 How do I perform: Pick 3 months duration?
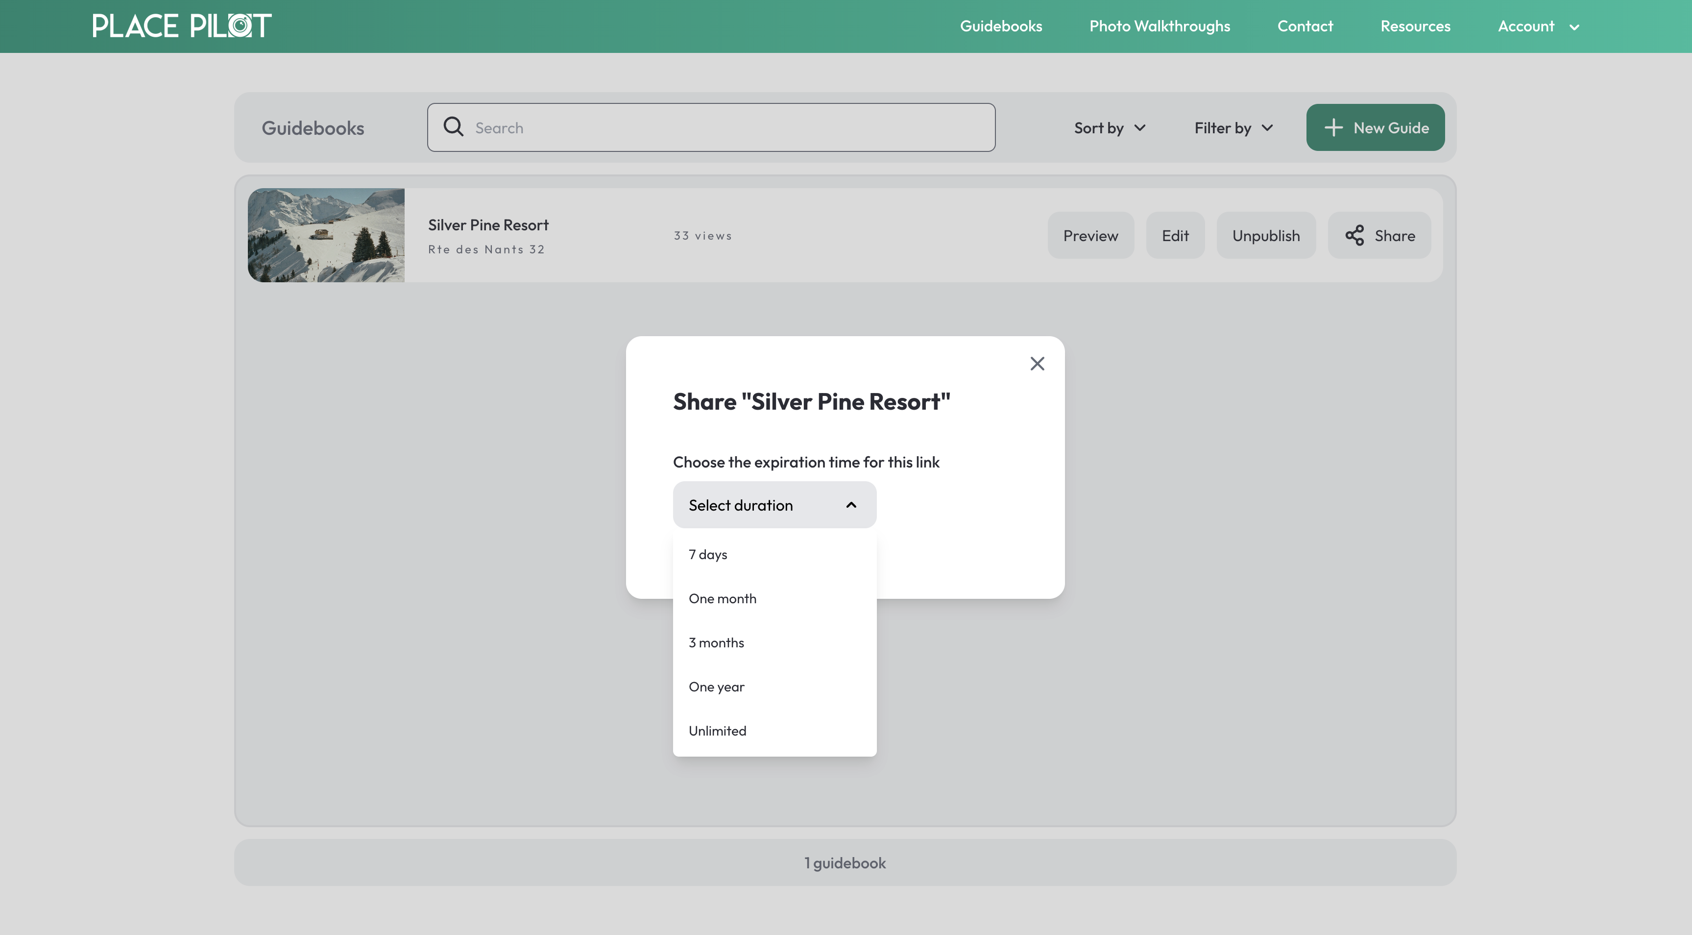(x=717, y=642)
